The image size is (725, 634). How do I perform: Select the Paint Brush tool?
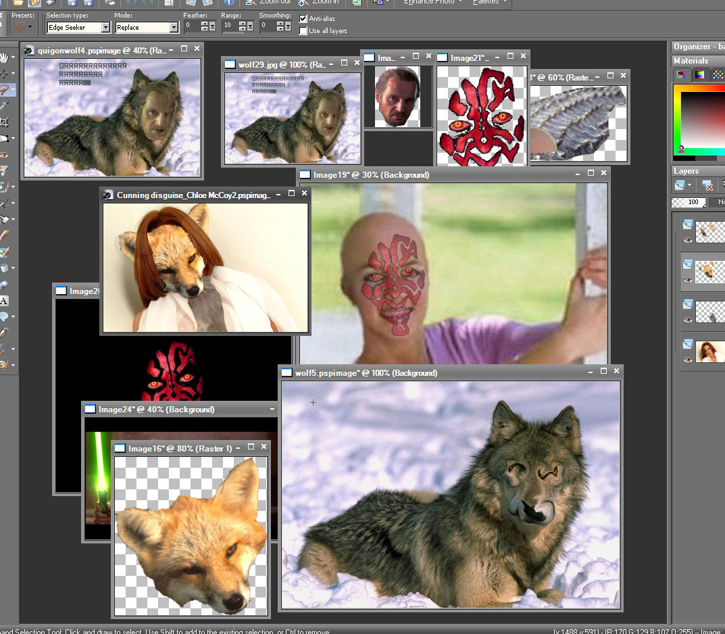pyautogui.click(x=4, y=236)
